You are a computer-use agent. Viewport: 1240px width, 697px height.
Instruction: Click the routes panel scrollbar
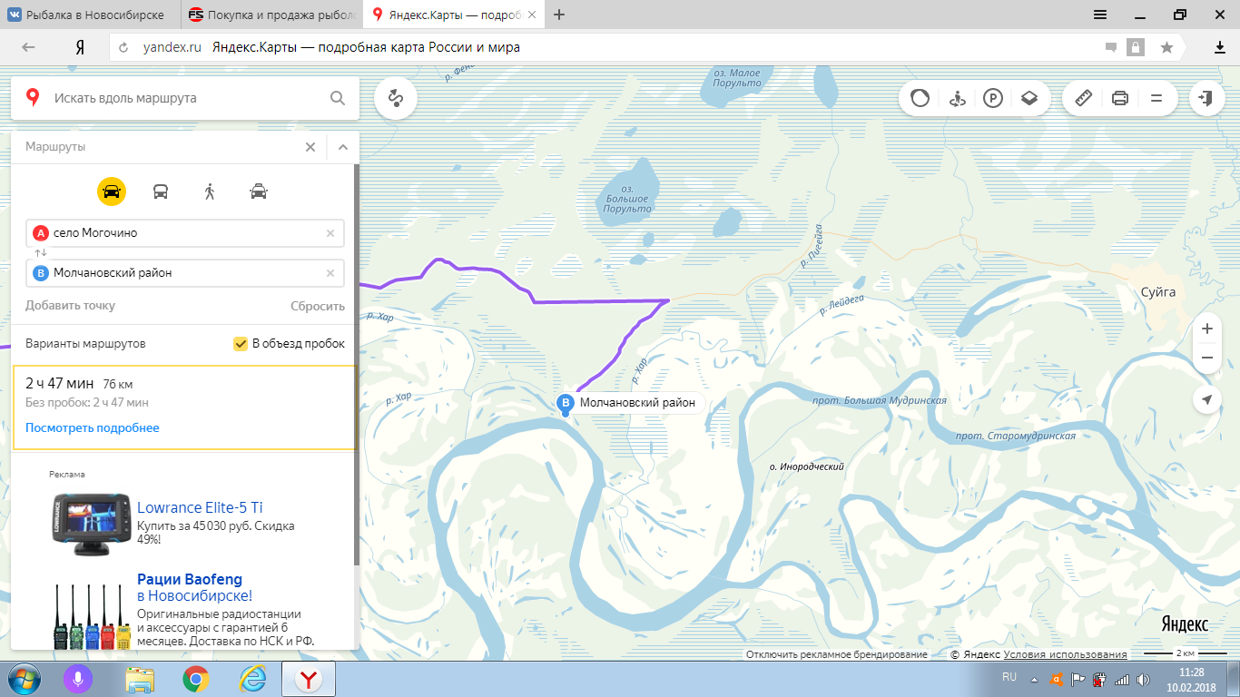point(357,363)
